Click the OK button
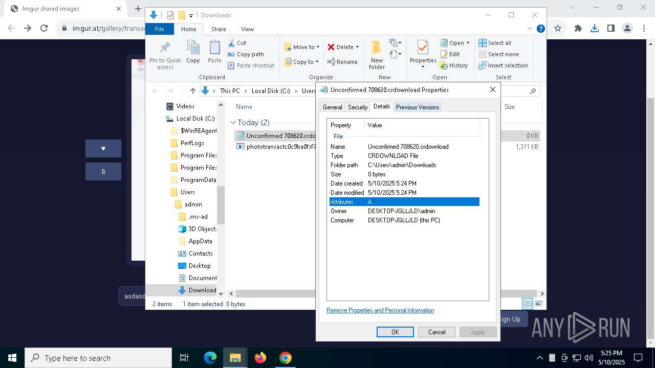 click(x=395, y=332)
